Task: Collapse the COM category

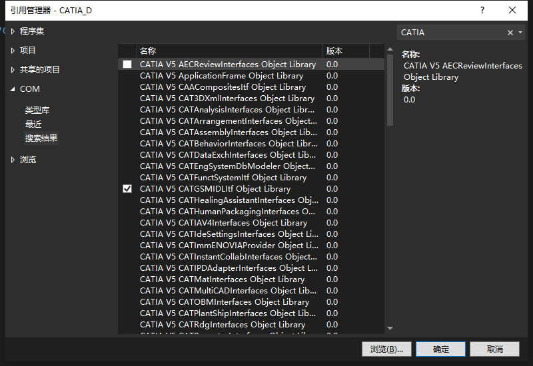Action: (x=13, y=89)
